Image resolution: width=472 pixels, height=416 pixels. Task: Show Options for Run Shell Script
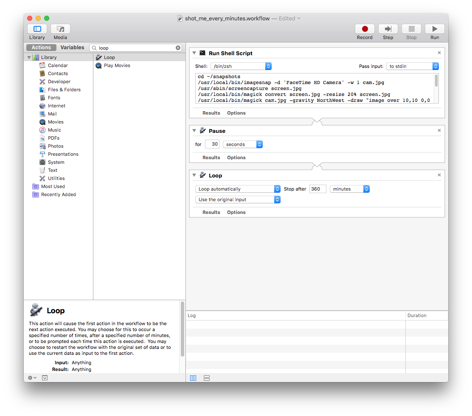tap(236, 113)
